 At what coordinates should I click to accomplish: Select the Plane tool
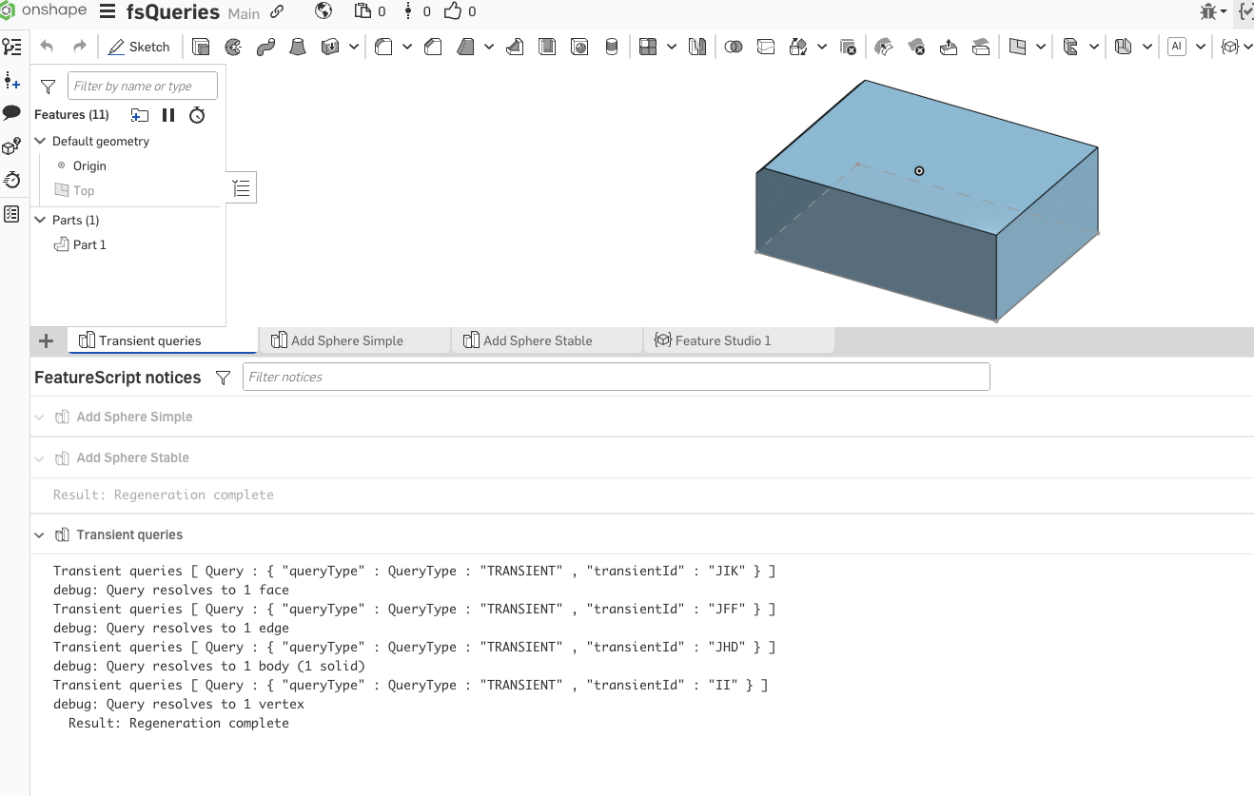point(1017,47)
